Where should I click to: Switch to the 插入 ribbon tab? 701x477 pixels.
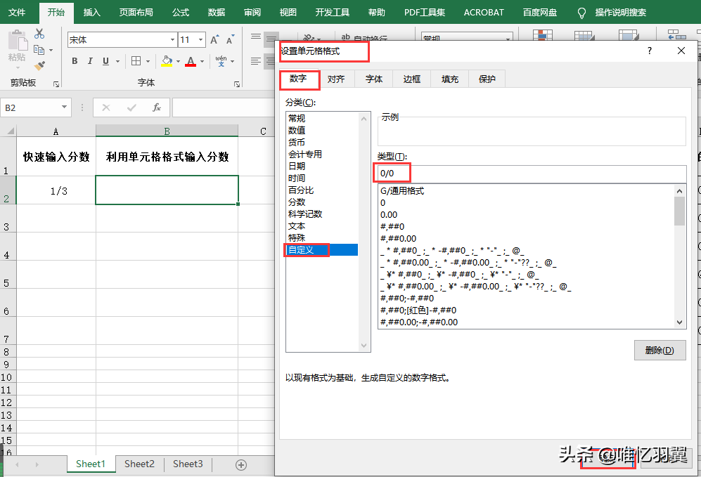coord(91,12)
